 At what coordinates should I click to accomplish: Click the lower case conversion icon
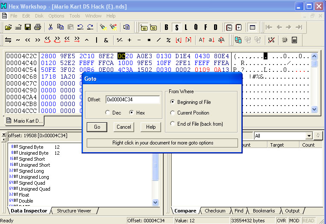pyautogui.click(x=211, y=40)
